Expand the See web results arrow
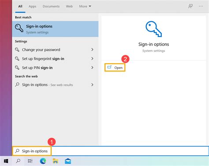 tap(92, 85)
